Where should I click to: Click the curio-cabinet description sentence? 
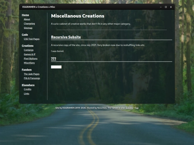tap(91, 24)
